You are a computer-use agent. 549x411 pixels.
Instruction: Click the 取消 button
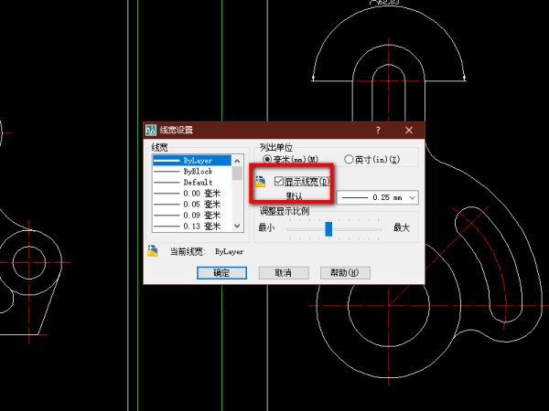coord(284,272)
